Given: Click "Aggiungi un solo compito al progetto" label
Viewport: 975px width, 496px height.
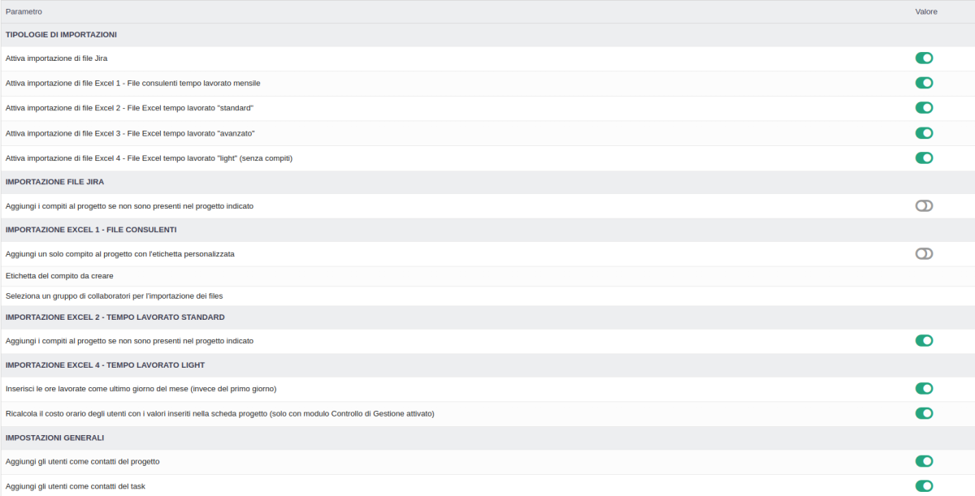Looking at the screenshot, I should point(120,254).
